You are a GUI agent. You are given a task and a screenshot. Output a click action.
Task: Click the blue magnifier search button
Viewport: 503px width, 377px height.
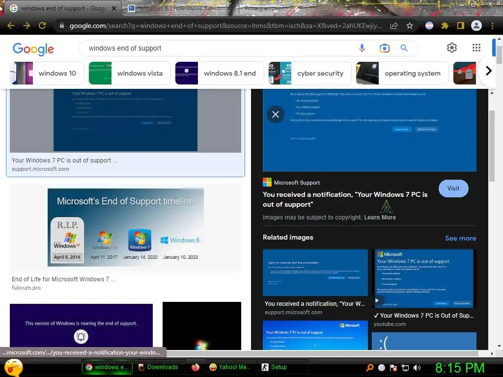click(x=404, y=48)
